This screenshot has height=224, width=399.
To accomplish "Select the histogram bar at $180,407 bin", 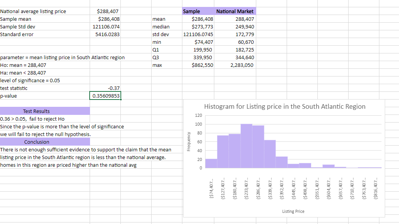I will (235, 151).
